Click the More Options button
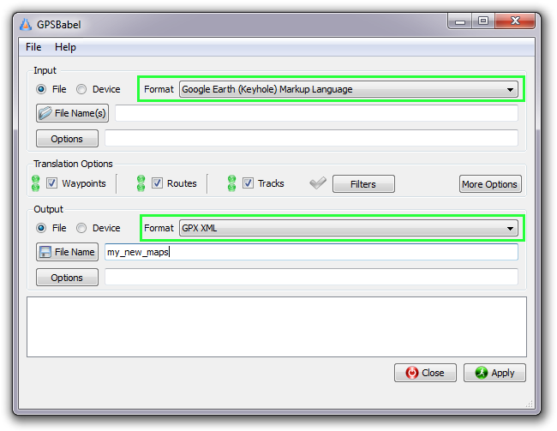This screenshot has width=557, height=431. pyautogui.click(x=490, y=183)
